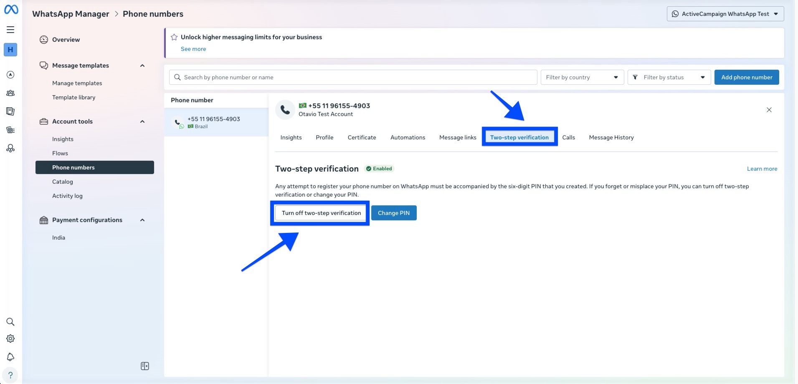Click the Account tools briefcase icon
798x384 pixels.
tap(44, 121)
